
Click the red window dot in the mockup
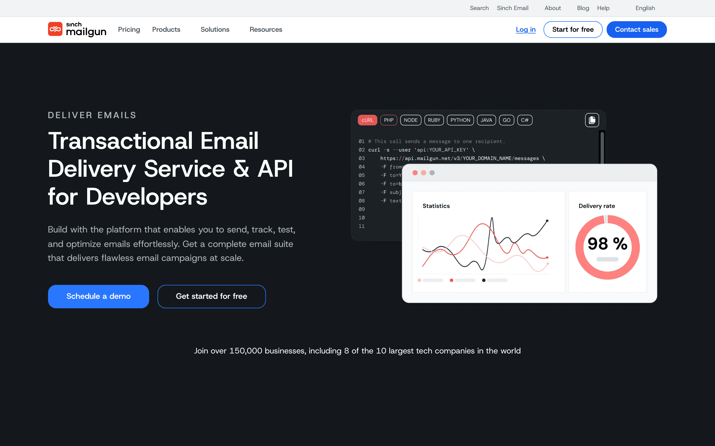415,173
